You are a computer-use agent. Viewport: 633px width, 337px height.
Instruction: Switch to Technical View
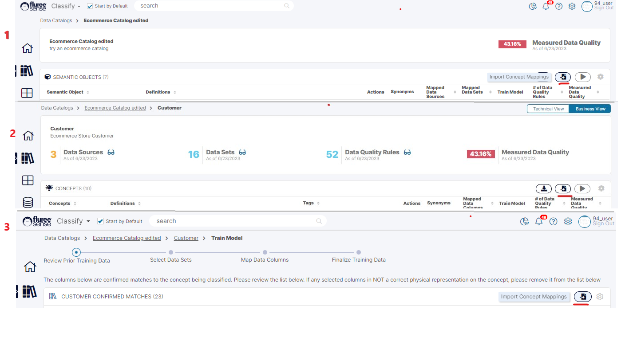(548, 109)
